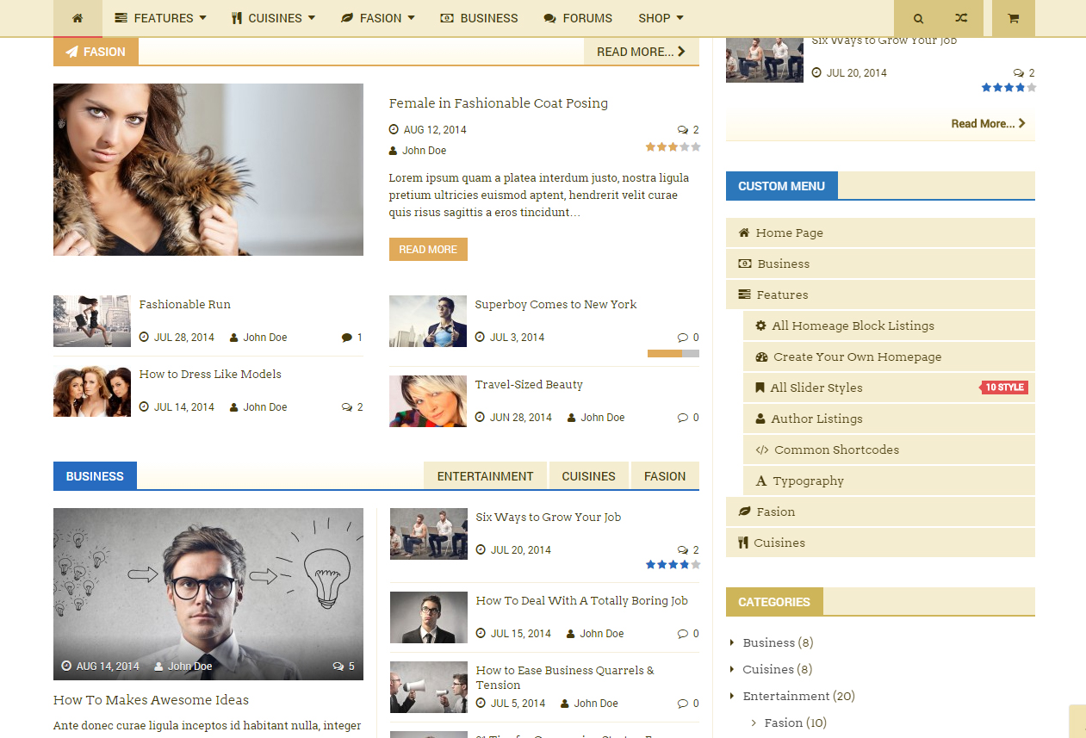Open the search icon in top bar
Image resolution: width=1086 pixels, height=738 pixels.
click(x=918, y=18)
